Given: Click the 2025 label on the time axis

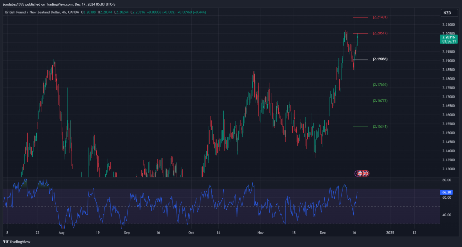Looking at the screenshot, I should click(390, 233).
